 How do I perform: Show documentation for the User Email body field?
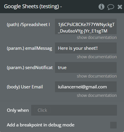[97, 95]
